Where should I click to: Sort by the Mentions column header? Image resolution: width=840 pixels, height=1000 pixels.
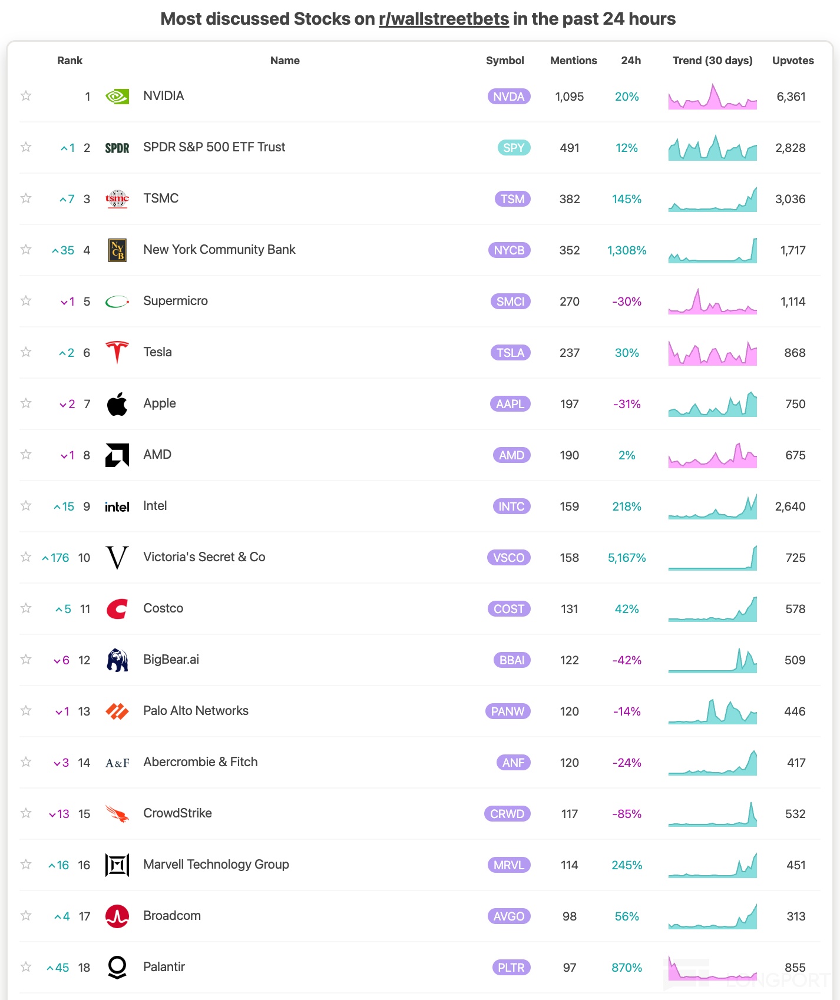573,61
